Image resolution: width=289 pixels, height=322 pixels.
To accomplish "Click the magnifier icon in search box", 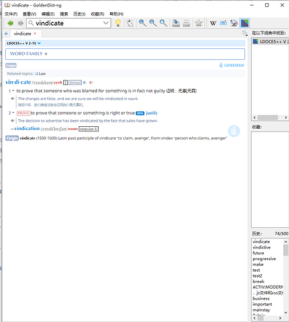I will [x=31, y=23].
